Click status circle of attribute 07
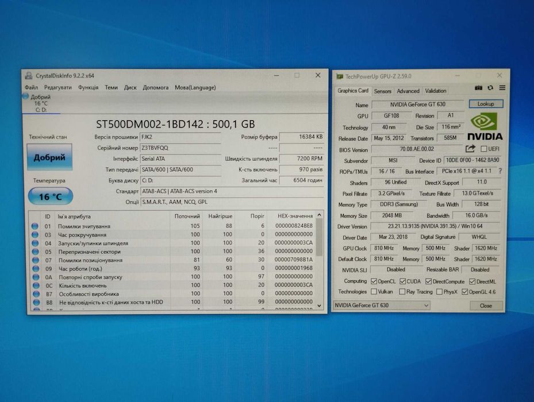This screenshot has height=402, width=534. [36, 260]
